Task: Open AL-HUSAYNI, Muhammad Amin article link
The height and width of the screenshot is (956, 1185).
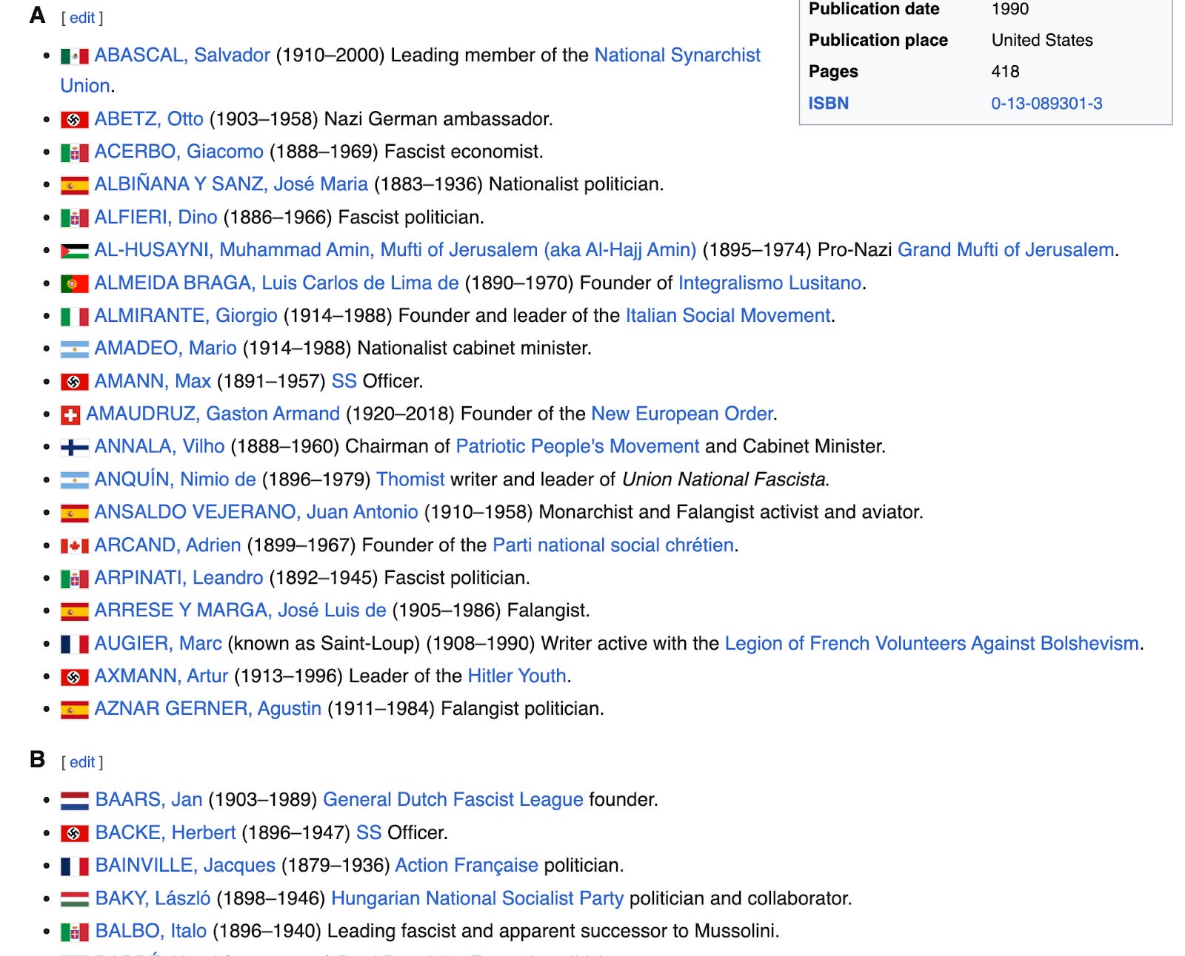Action: pos(395,249)
